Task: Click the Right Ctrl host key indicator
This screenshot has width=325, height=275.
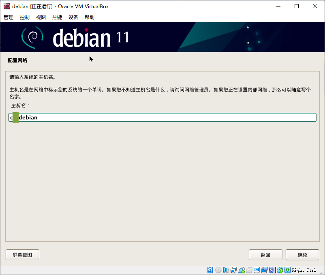Action: click(x=304, y=270)
